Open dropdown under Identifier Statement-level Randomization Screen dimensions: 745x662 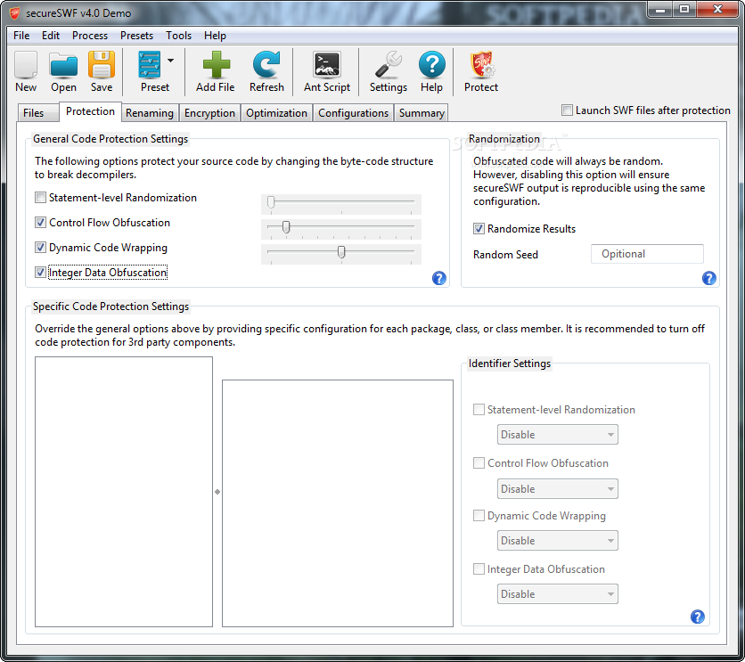[557, 435]
